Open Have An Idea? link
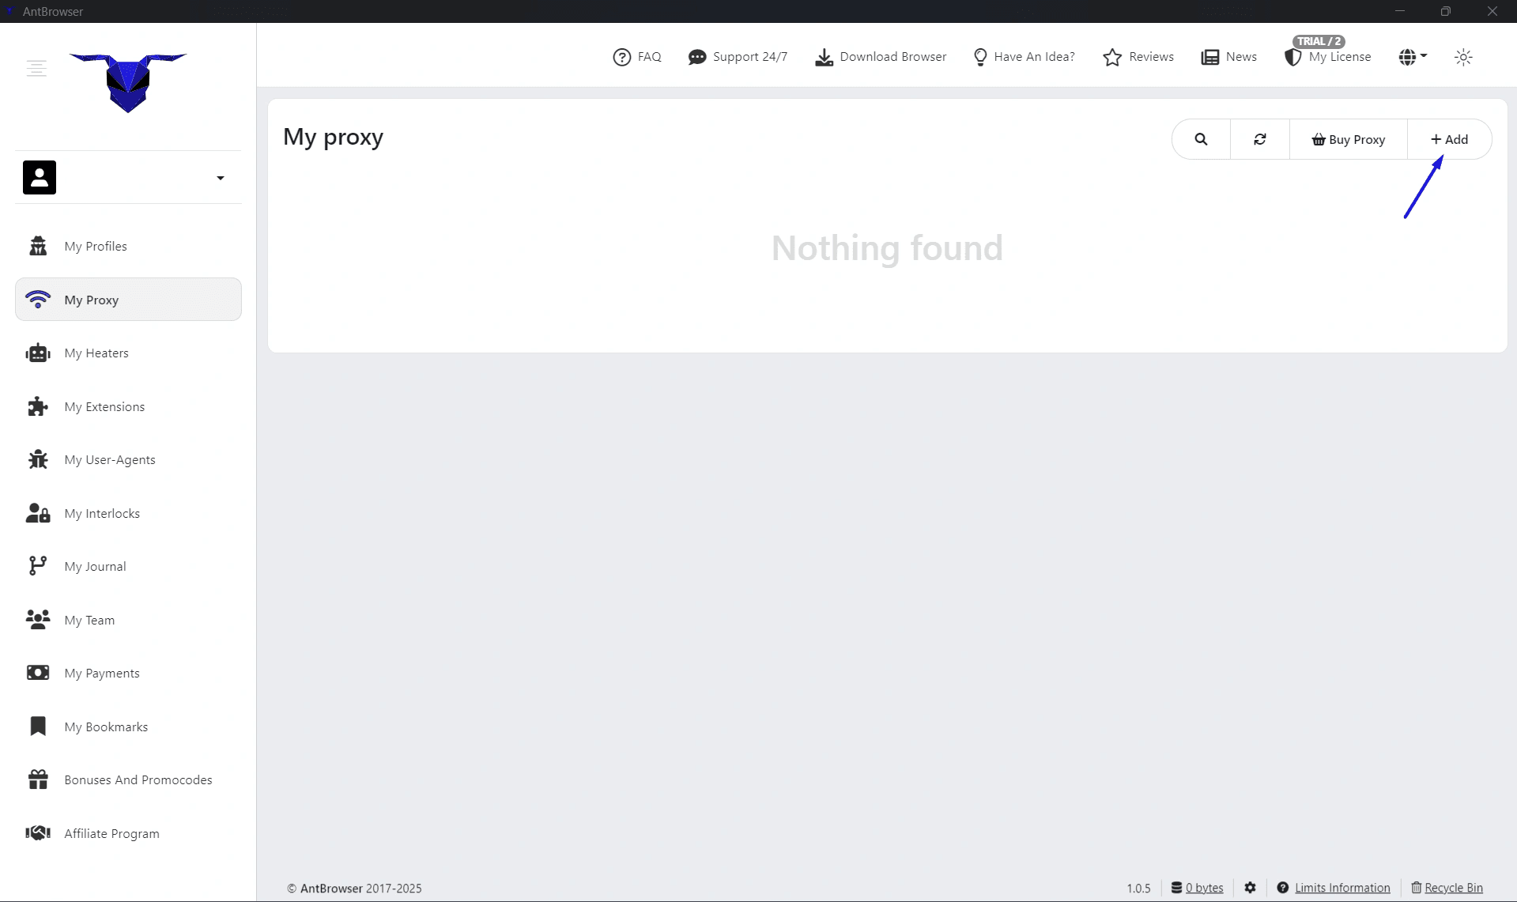The image size is (1517, 902). click(1025, 57)
